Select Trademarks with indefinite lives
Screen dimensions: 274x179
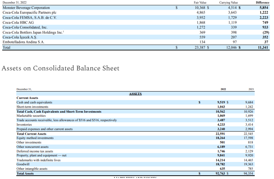(39, 160)
